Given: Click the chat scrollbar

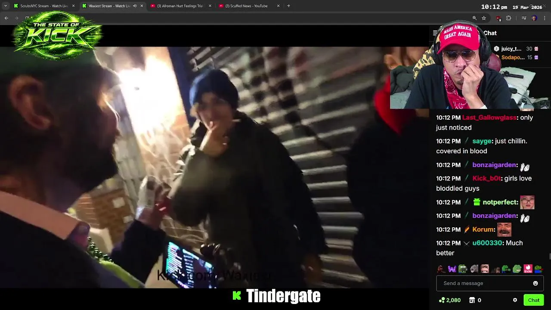Looking at the screenshot, I should pos(549,257).
